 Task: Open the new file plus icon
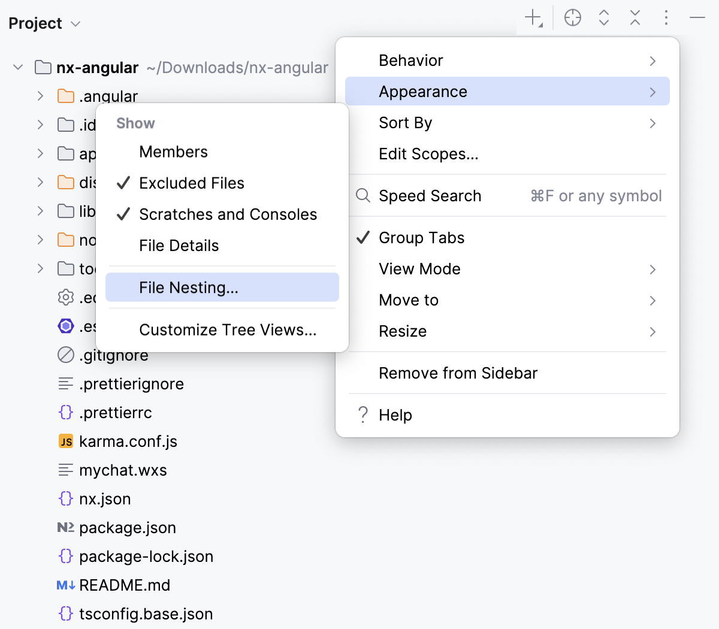click(x=532, y=17)
